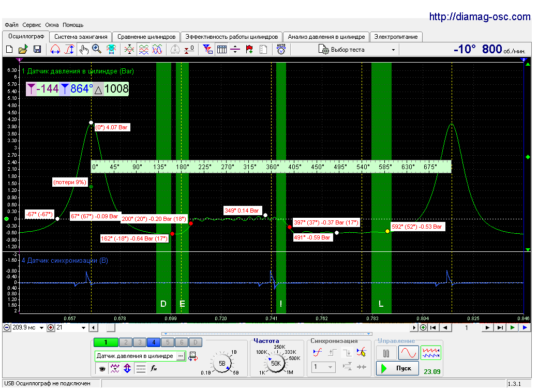Screen dimensions: 538x390
Task: Adjust the 50K Частота frequency knob
Action: pos(276,363)
